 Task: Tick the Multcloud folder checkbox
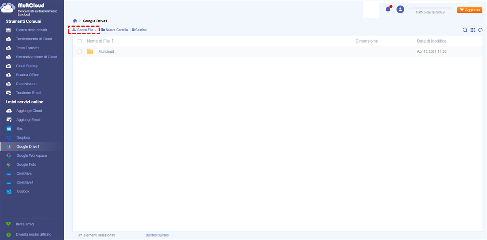click(x=80, y=52)
